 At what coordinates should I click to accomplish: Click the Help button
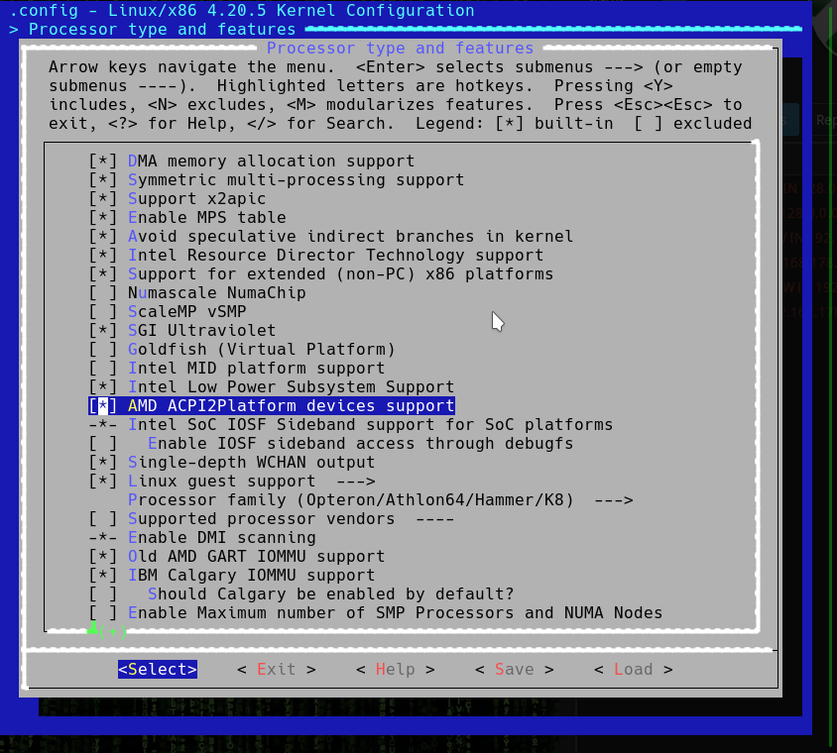click(395, 669)
